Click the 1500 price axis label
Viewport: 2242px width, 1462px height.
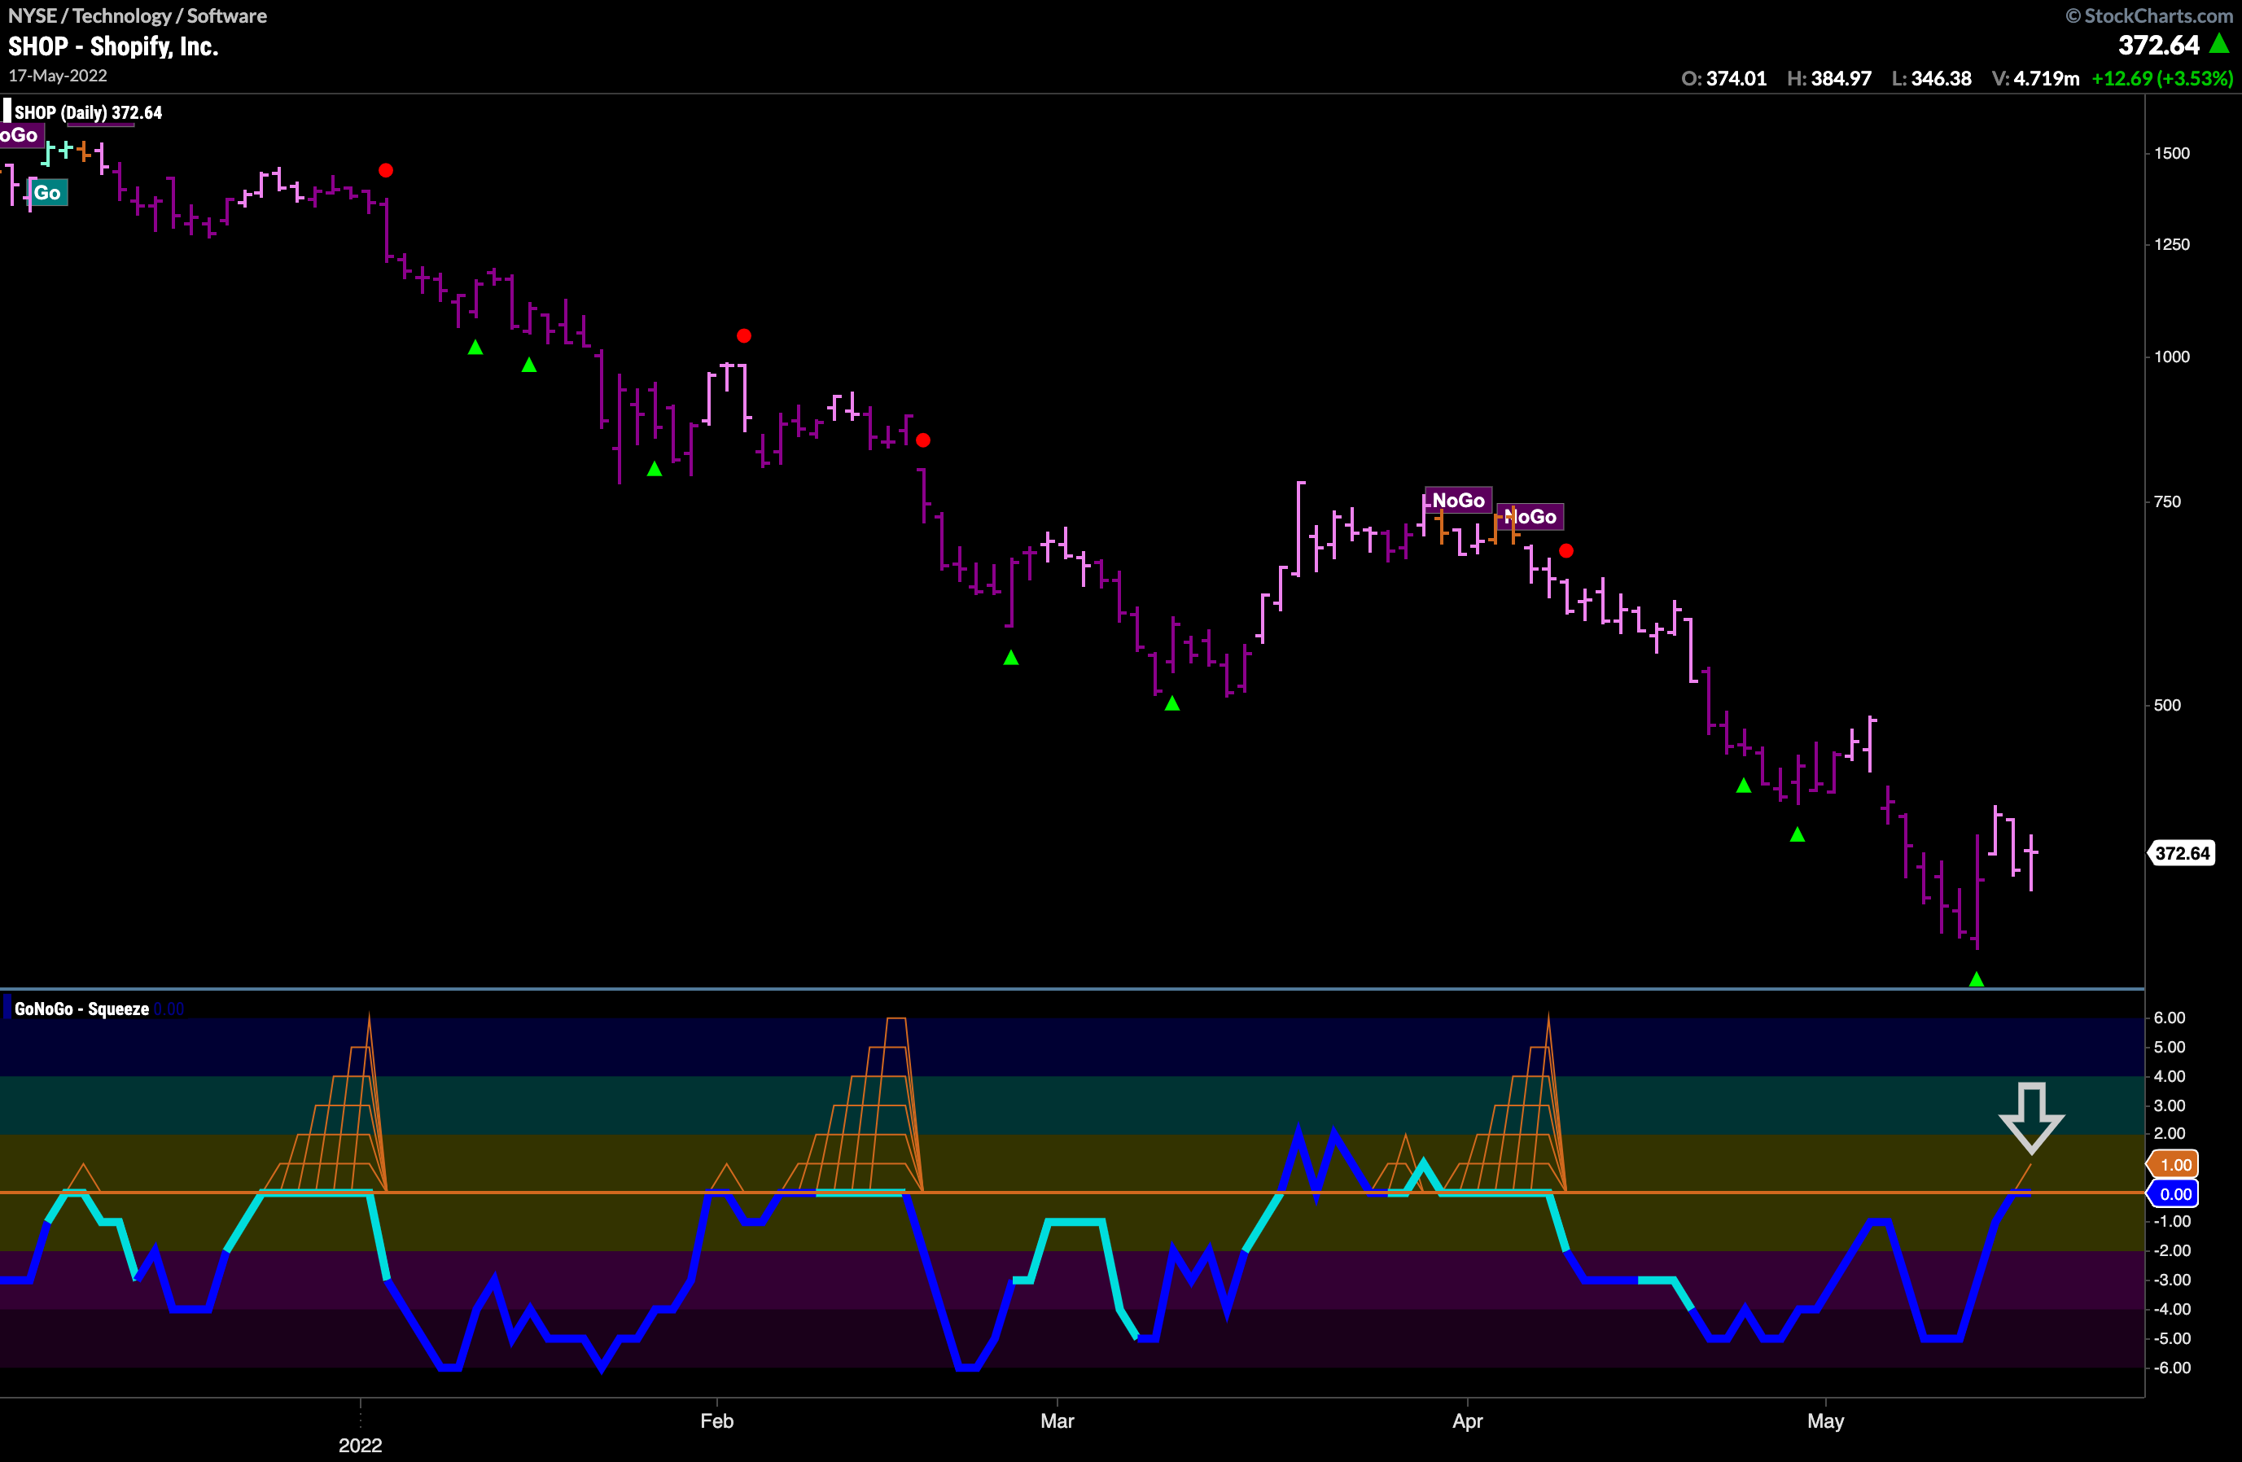pos(2171,154)
